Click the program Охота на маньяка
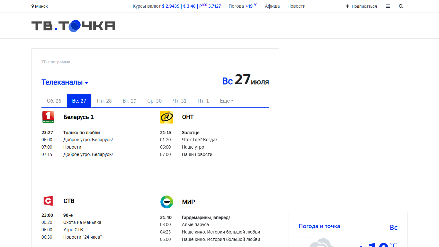The image size is (439, 247). 82,223
